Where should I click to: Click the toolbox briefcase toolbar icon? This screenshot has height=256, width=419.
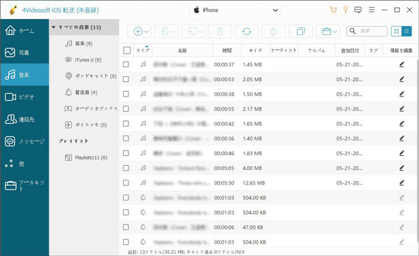point(326,31)
